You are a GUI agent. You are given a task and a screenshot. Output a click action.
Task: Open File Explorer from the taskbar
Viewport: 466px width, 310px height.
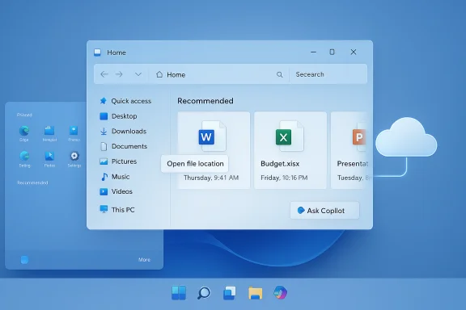(256, 293)
